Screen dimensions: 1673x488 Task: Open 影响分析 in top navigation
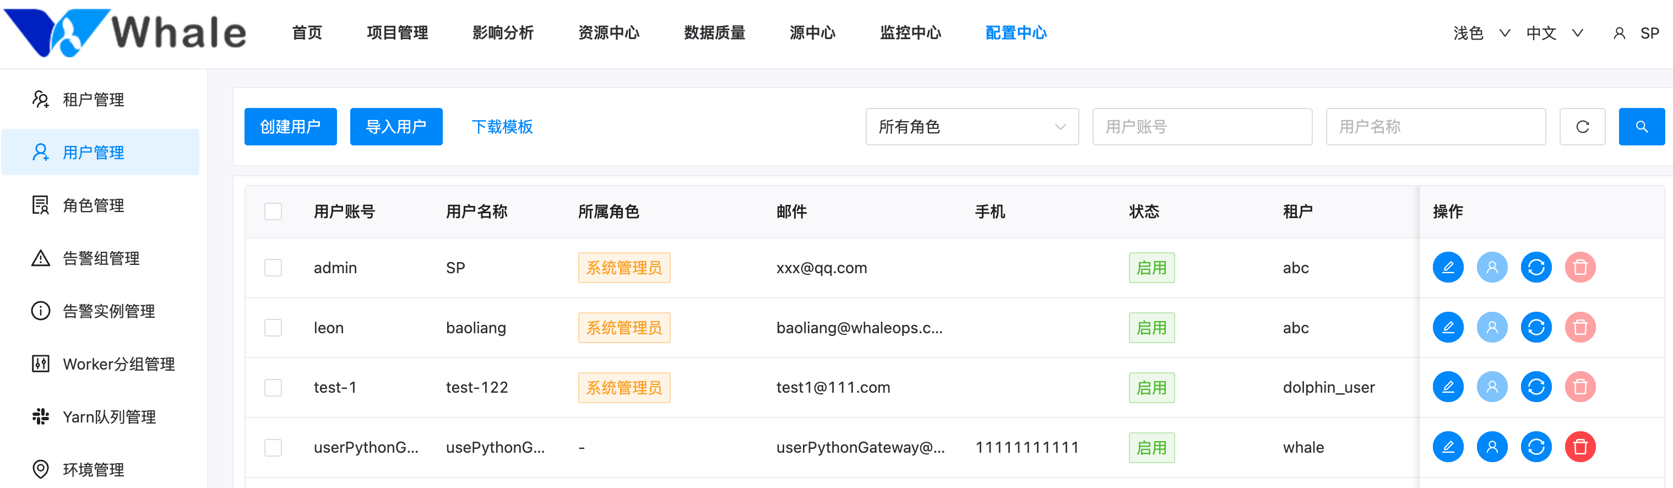click(x=503, y=33)
